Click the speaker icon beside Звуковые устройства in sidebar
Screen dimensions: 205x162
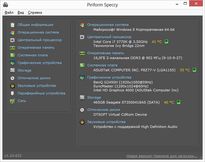(12, 86)
